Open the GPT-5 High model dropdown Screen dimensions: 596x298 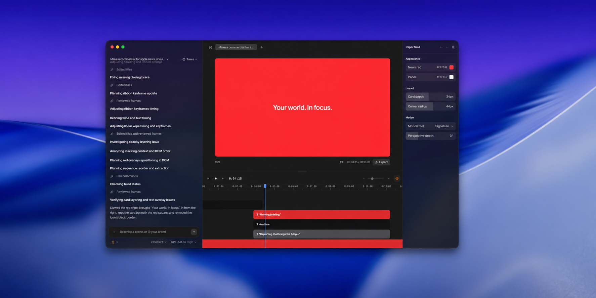click(x=183, y=242)
